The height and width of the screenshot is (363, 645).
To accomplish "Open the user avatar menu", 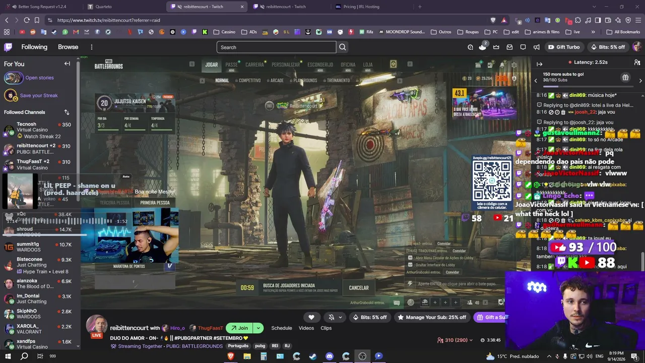I will point(637,47).
